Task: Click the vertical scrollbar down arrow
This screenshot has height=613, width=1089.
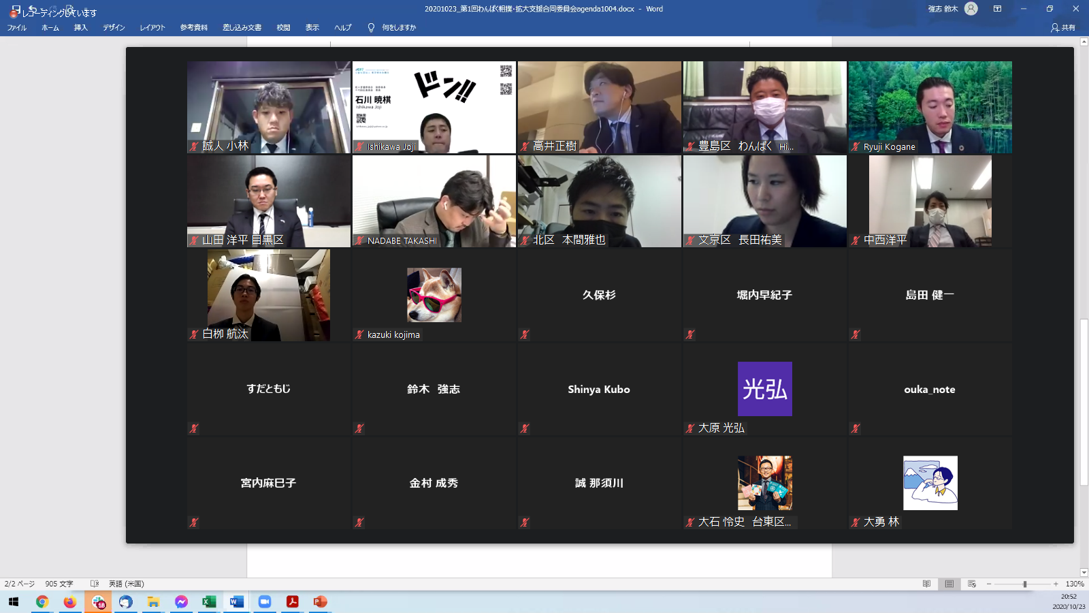Action: click(x=1084, y=573)
